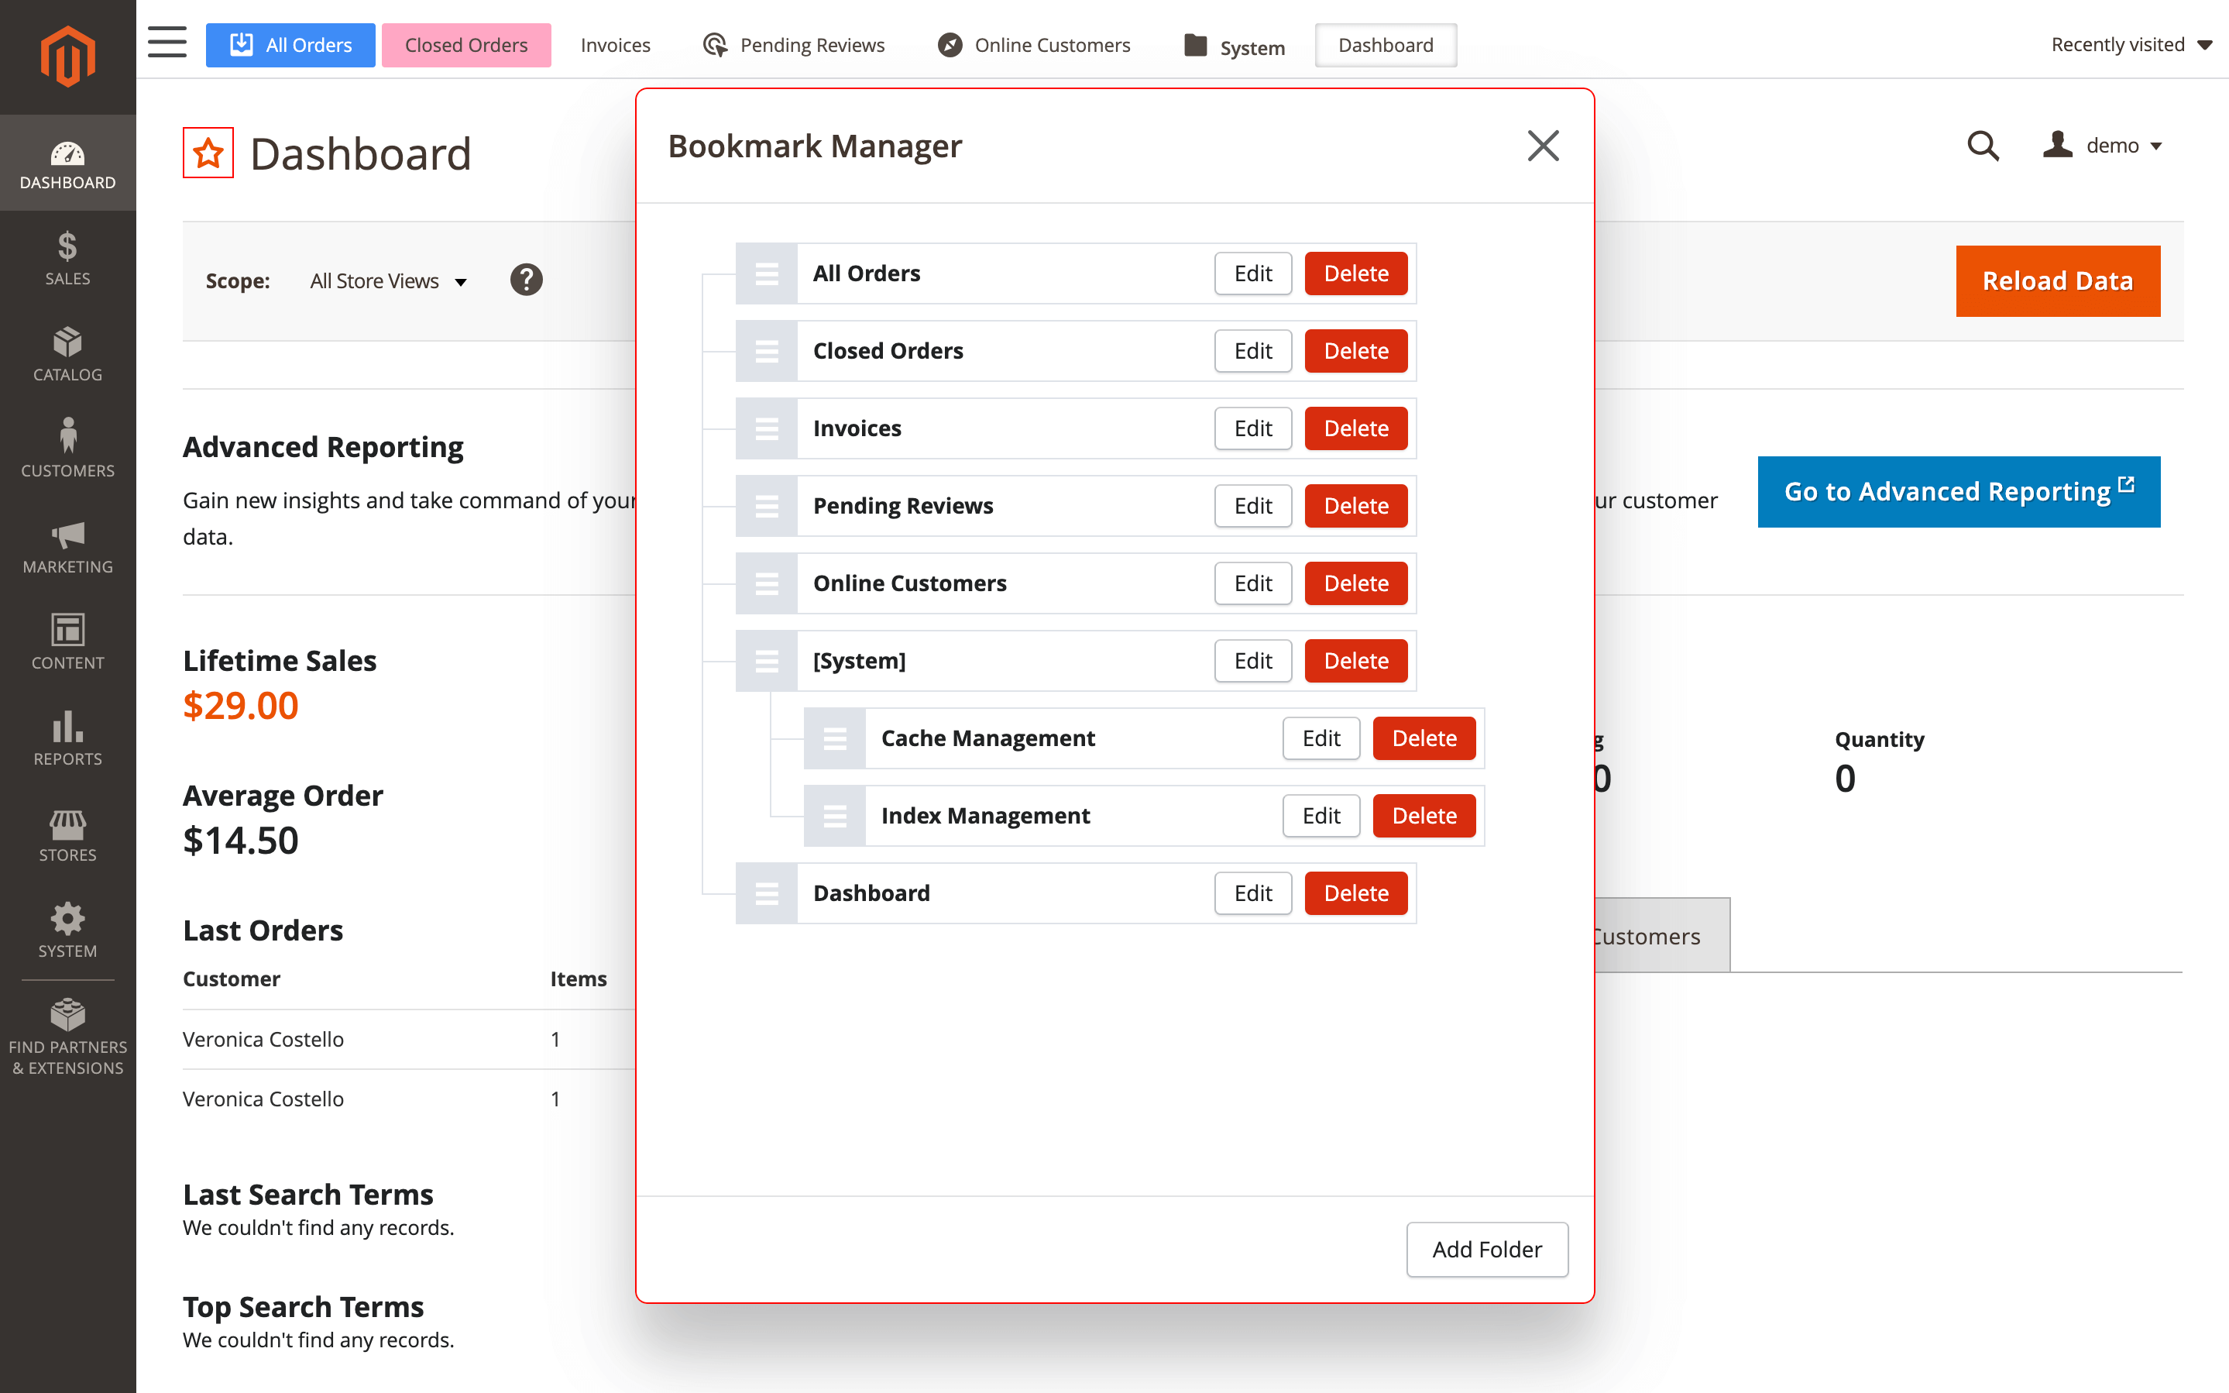Open the Sales section in the sidebar
The height and width of the screenshot is (1393, 2229).
coord(67,258)
